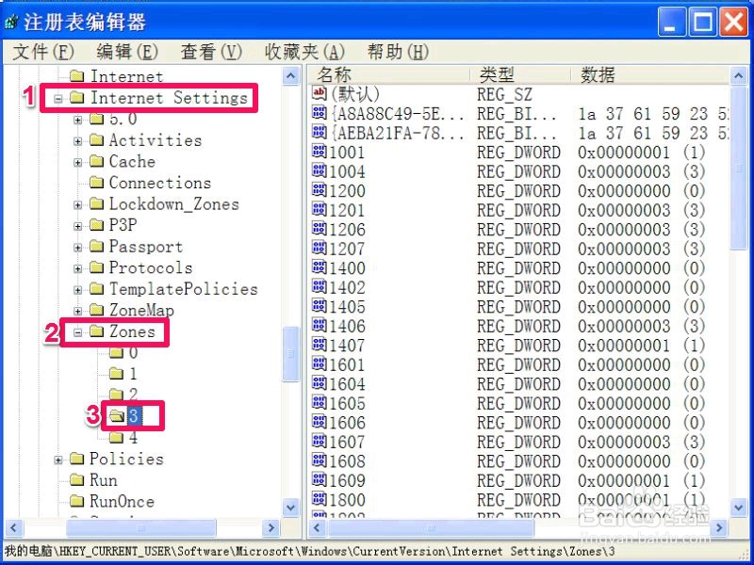Image resolution: width=754 pixels, height=565 pixels.
Task: Click the (默认) string value icon
Action: [320, 92]
